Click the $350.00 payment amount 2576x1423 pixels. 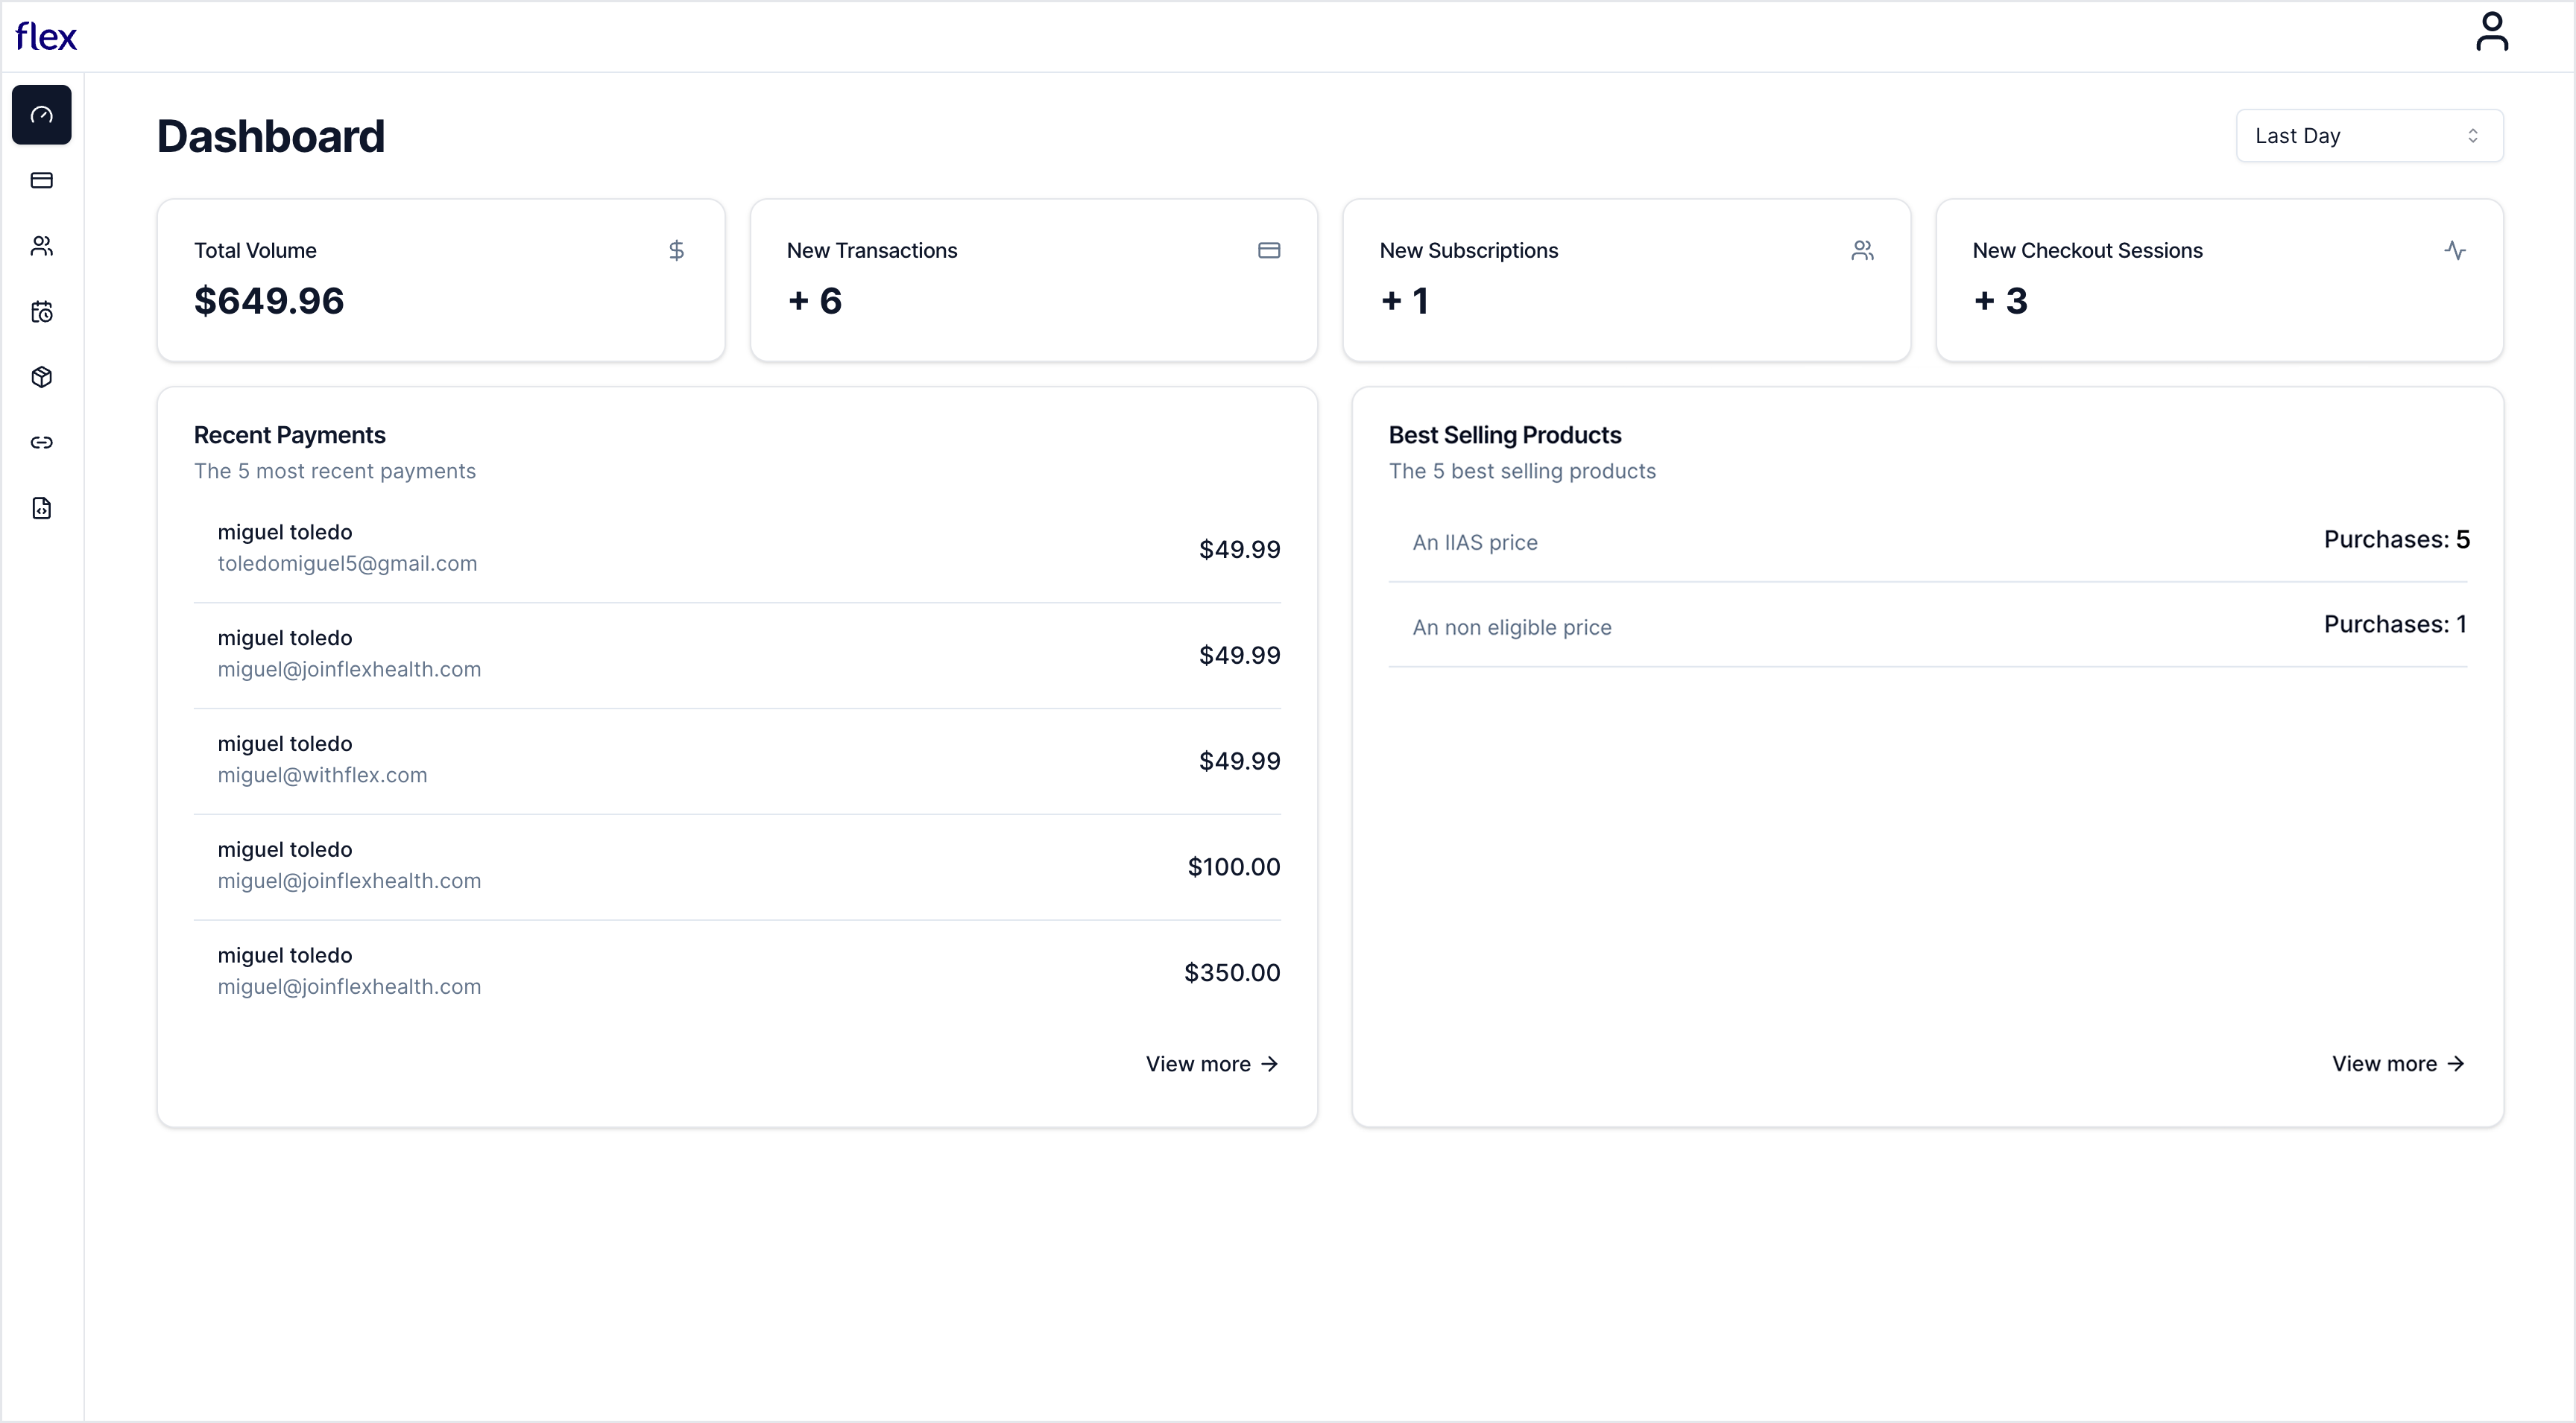coord(1232,972)
